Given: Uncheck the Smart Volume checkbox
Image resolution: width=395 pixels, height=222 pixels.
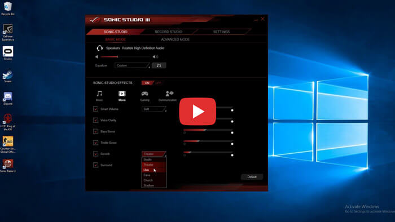Looking at the screenshot, I should click(95, 109).
